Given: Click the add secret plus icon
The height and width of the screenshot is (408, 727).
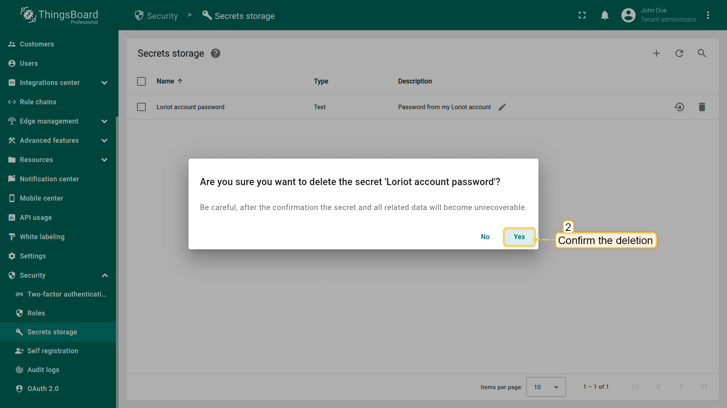Looking at the screenshot, I should tap(657, 53).
